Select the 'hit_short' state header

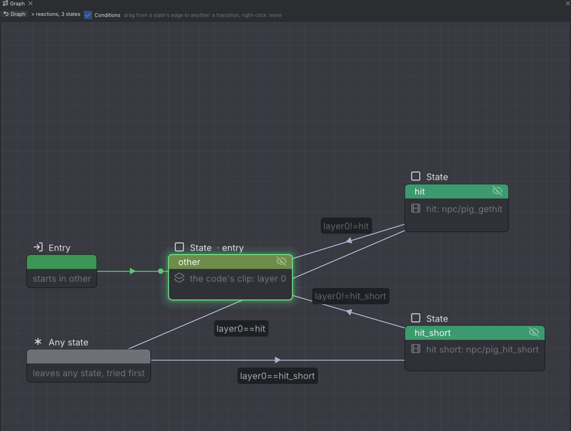click(475, 333)
